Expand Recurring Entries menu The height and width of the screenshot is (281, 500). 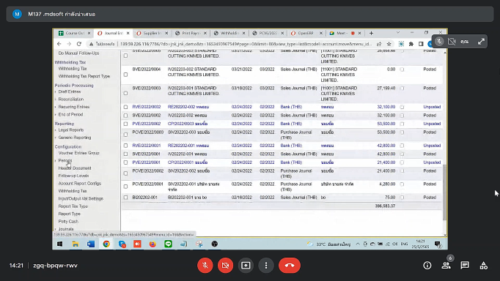click(73, 107)
